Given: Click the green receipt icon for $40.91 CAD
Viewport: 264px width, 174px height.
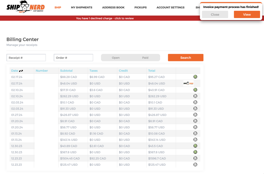Looking at the screenshot, I should click(195, 90).
